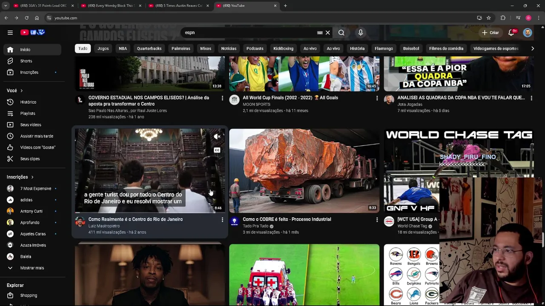
Task: Click the YouTube logo
Action: 32,32
